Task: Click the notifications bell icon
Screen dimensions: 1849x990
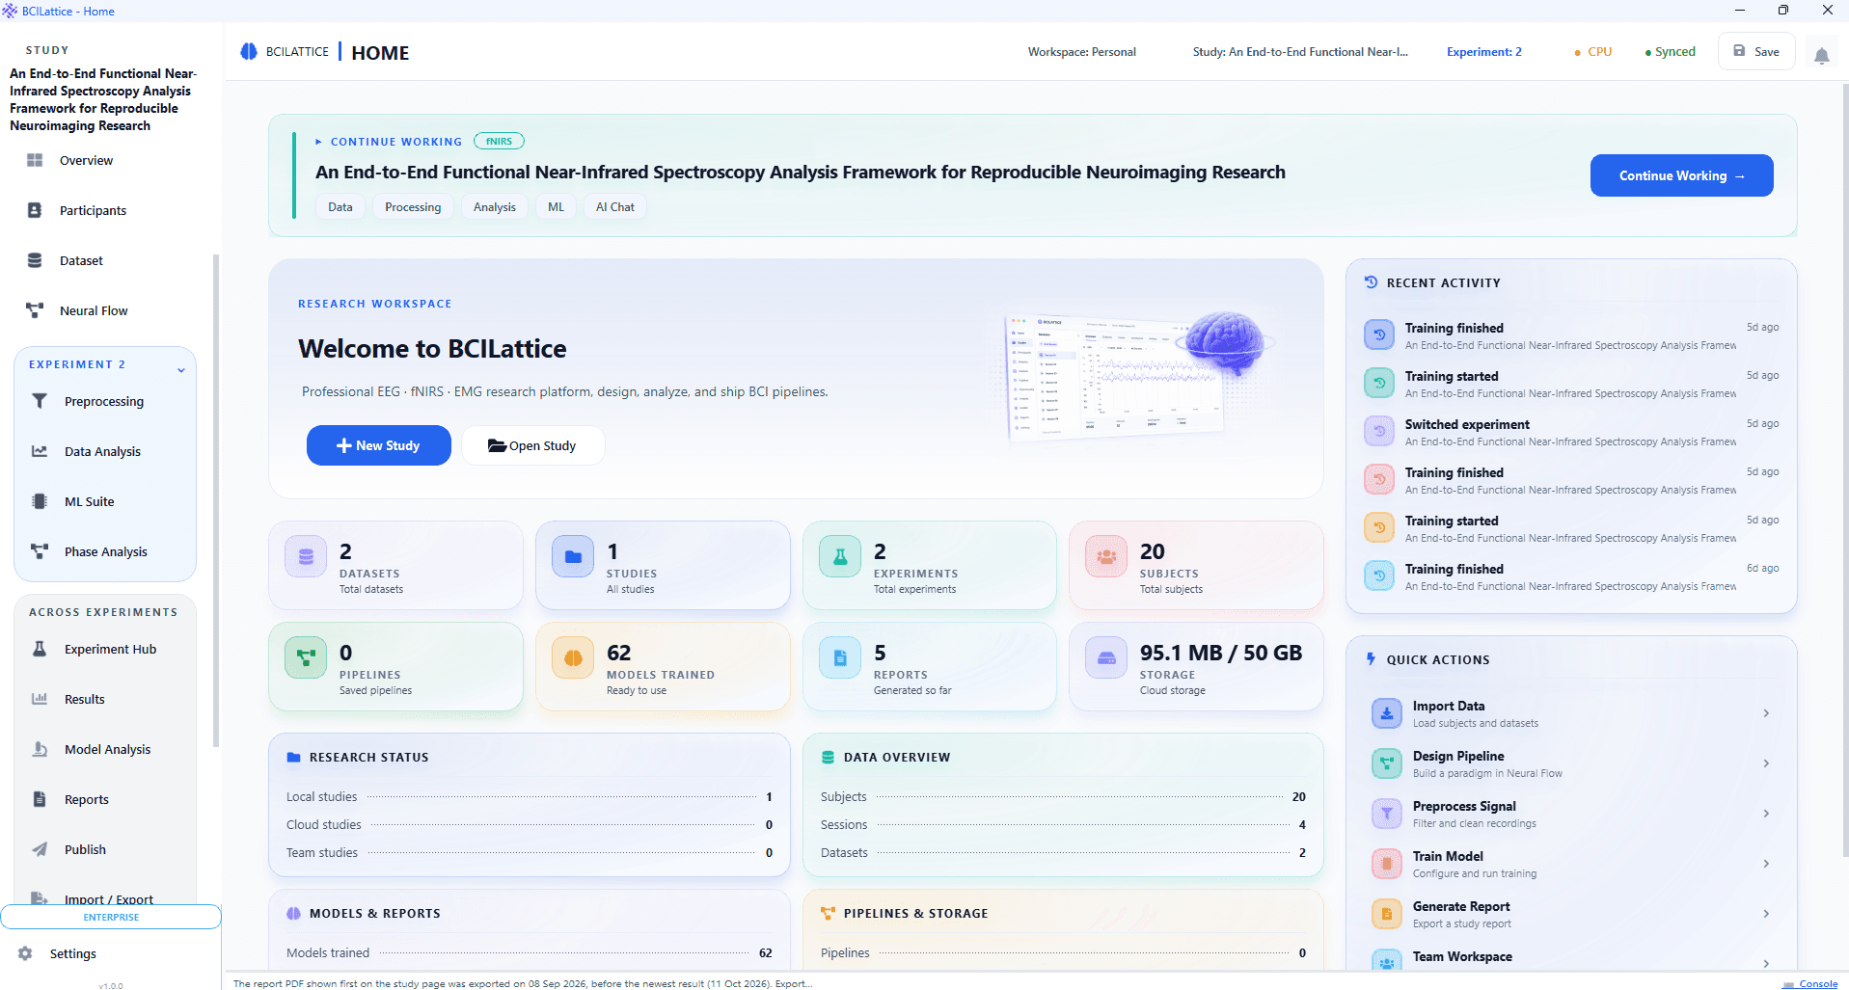Action: tap(1821, 55)
